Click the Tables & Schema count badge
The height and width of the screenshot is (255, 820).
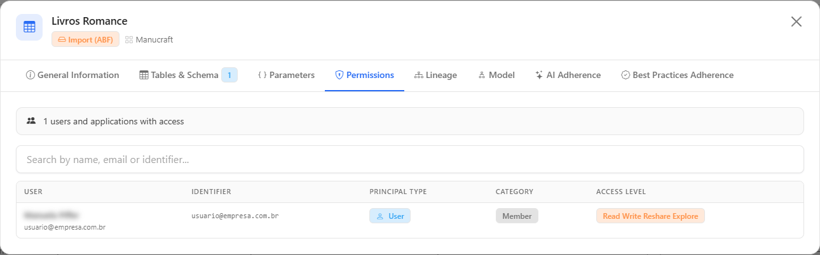point(229,75)
